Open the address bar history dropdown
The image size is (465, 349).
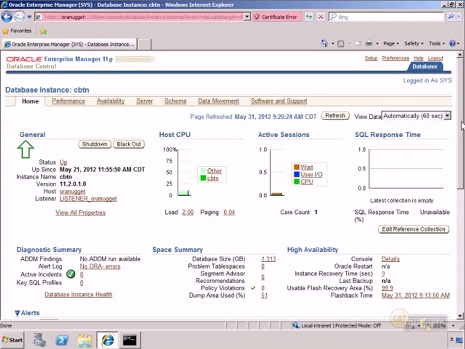coord(248,17)
